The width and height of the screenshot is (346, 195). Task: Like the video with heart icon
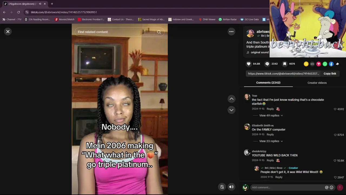[x=249, y=64]
